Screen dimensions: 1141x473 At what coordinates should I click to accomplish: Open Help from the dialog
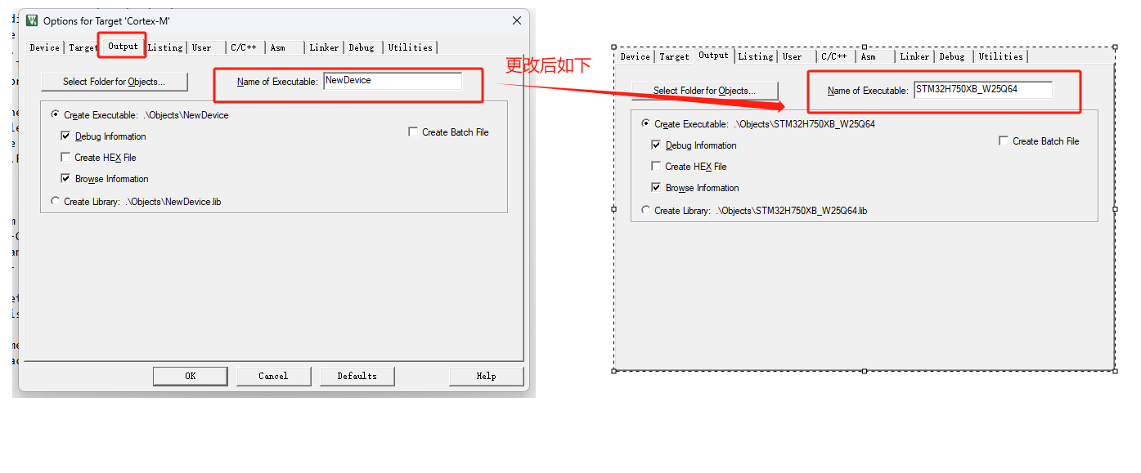click(x=486, y=376)
